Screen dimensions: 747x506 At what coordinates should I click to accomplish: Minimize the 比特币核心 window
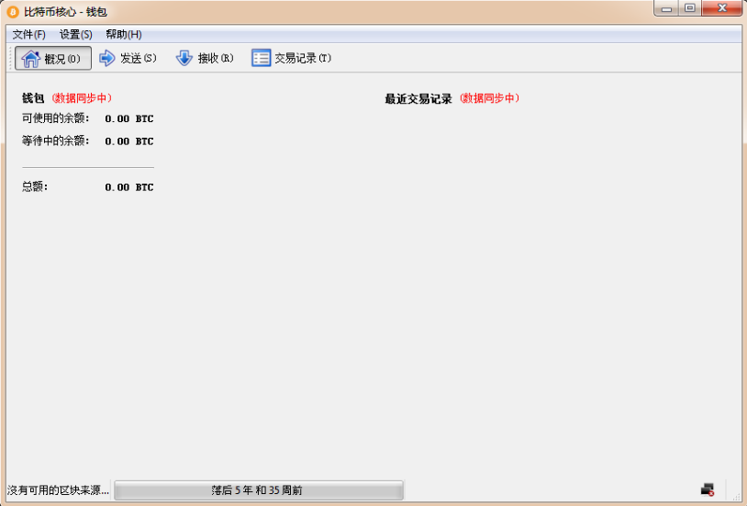665,8
